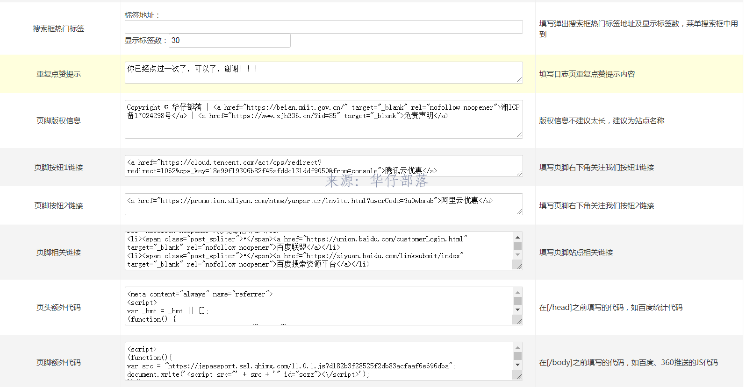Click resize grip of 页脚按钮1链接 text area

[519, 174]
